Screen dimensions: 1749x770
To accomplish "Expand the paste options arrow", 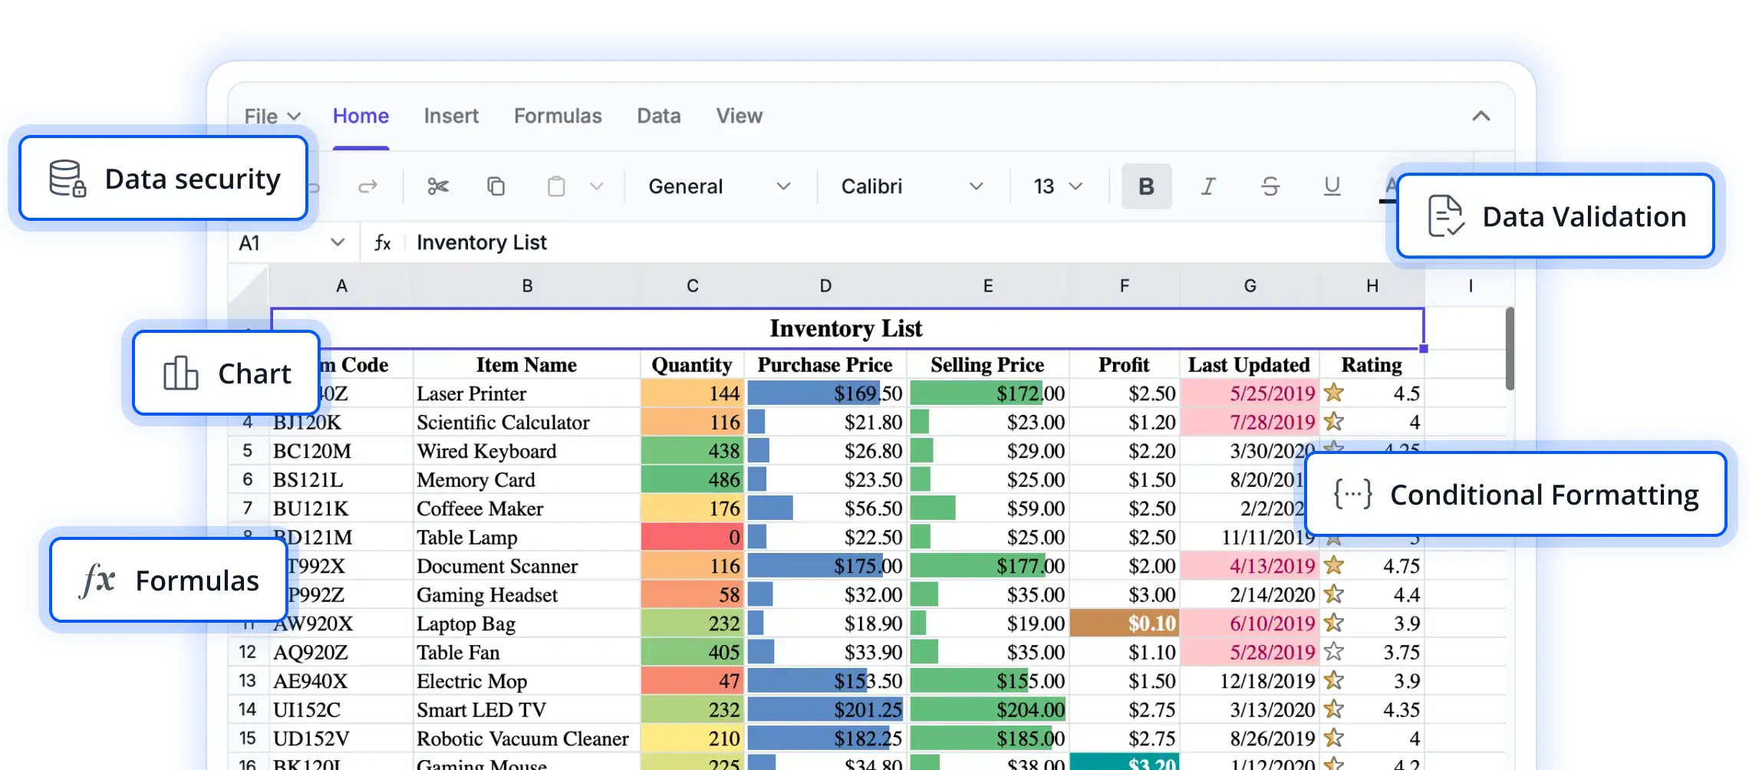I will coord(597,186).
